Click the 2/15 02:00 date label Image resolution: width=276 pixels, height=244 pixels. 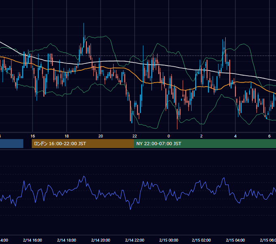pyautogui.click(x=201, y=240)
